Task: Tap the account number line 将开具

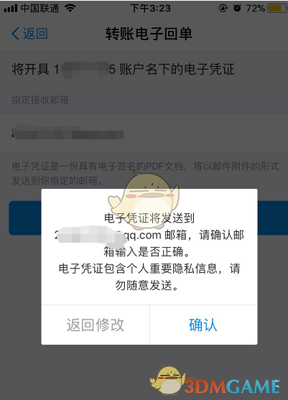Action: point(123,69)
